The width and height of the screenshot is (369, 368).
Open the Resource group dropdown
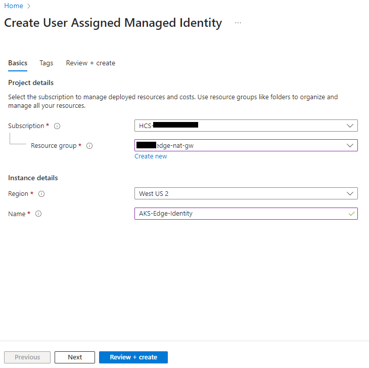tap(246, 145)
